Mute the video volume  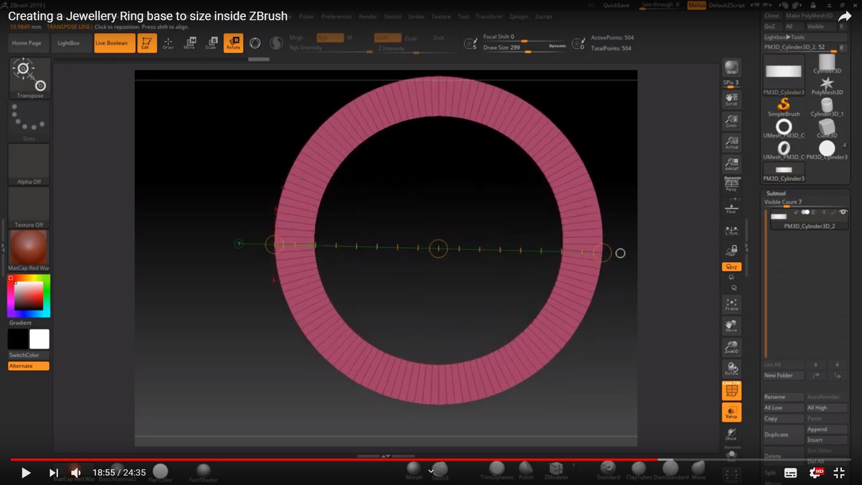tap(75, 473)
